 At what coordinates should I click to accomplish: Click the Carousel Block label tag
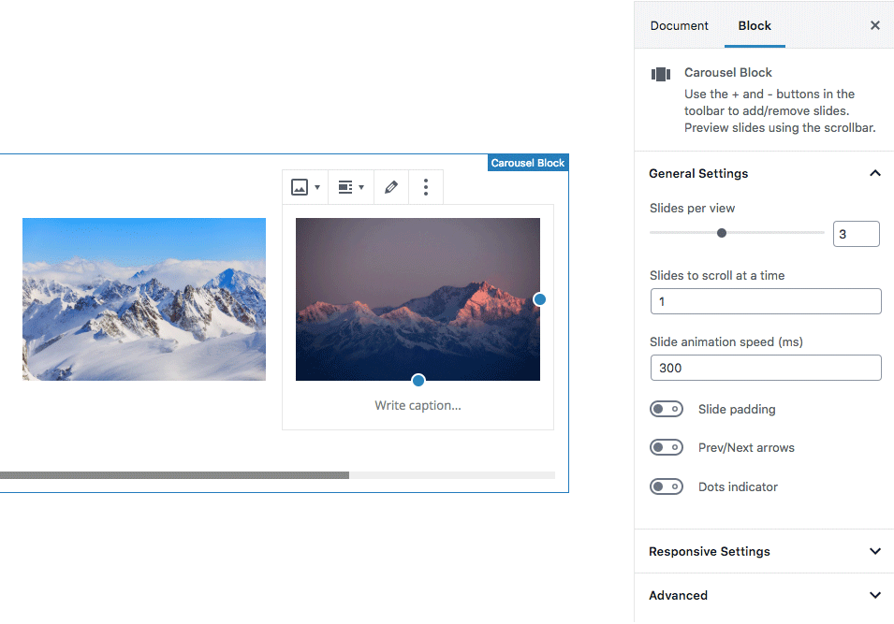pos(528,163)
